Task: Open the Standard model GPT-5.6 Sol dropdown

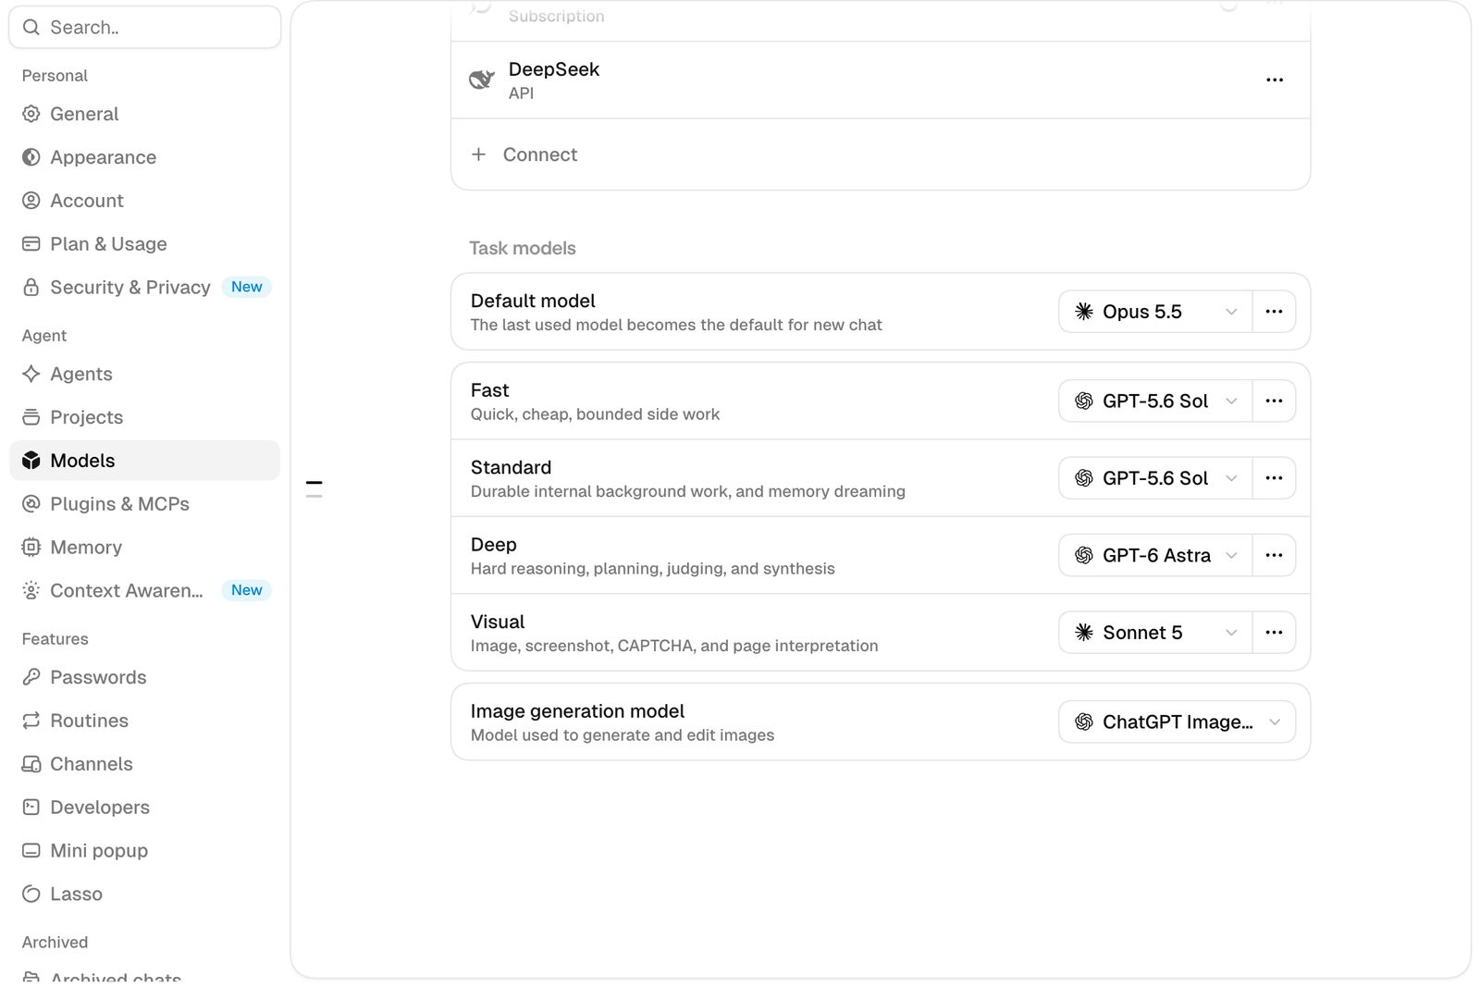Action: pos(1155,478)
